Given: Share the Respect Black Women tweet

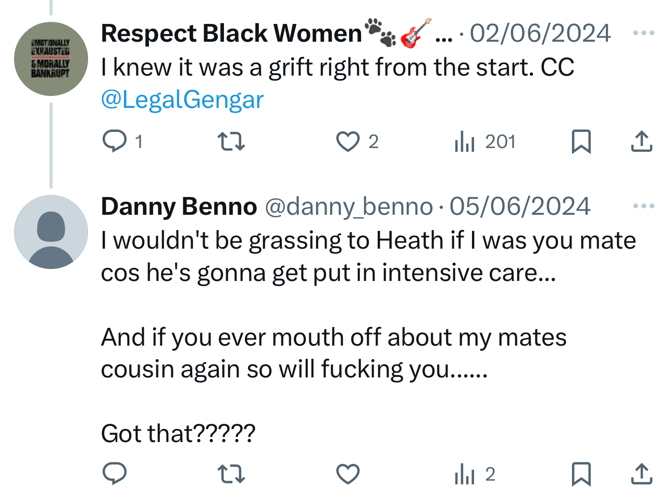Looking at the screenshot, I should 641,141.
